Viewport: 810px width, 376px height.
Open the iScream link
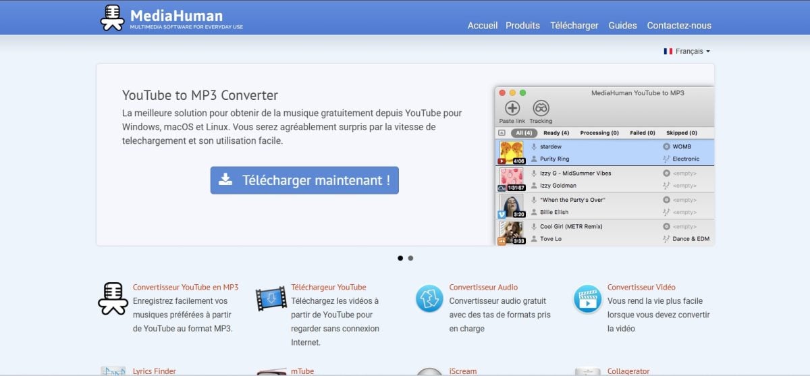(463, 371)
